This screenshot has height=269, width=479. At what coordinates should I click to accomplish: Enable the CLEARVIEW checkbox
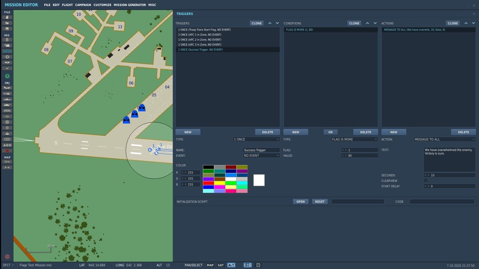tap(425, 181)
